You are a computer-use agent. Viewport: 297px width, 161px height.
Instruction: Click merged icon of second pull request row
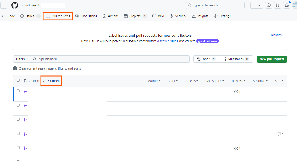click(25, 106)
